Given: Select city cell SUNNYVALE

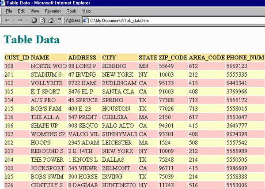Looking at the screenshot, I should 120,134.
